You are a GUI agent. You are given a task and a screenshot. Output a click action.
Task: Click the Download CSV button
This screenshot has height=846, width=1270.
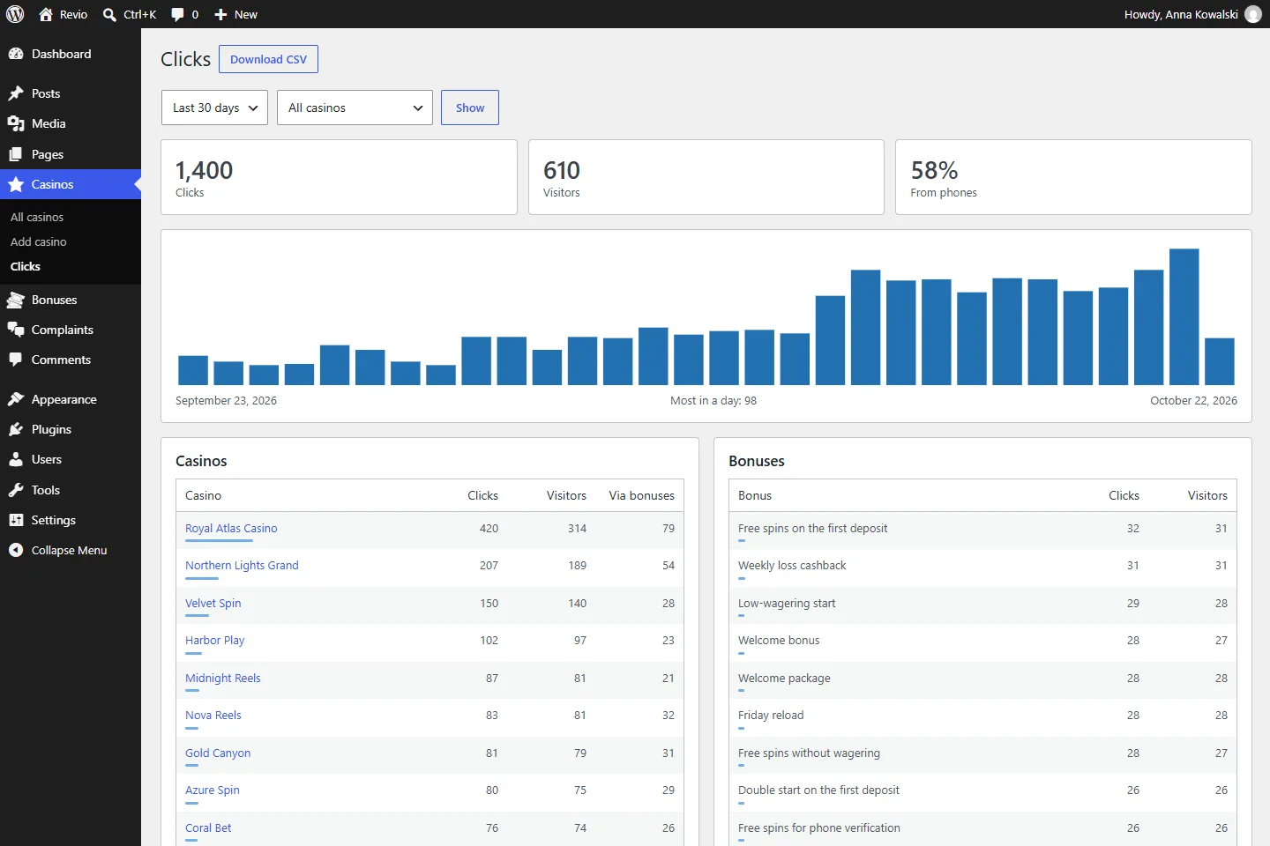pos(268,59)
